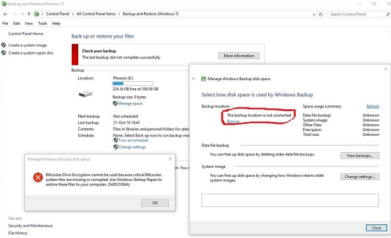
Task: Click Change settings button under System image
Action: coord(360,176)
